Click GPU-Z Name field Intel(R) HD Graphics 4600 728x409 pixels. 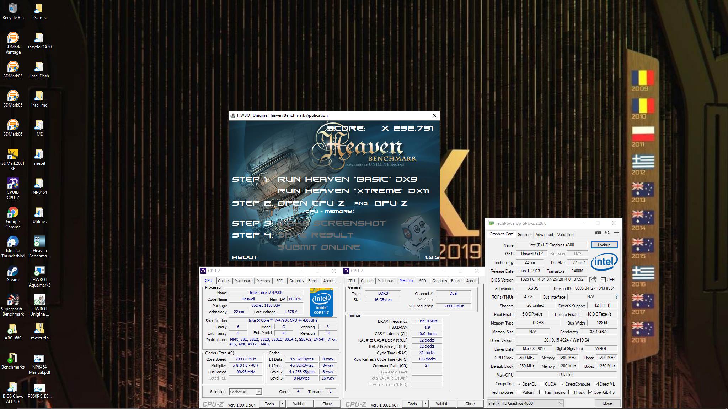point(552,245)
